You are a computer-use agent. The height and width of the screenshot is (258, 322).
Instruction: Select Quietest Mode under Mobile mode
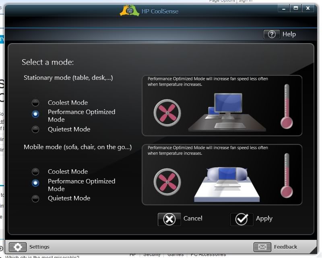(35, 198)
